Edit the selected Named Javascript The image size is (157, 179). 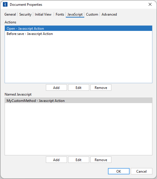(78, 160)
